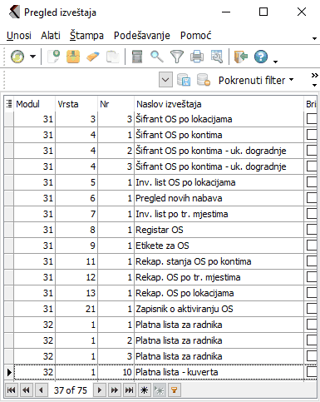Go to first record navigator button
The image size is (320, 402).
coord(11,390)
